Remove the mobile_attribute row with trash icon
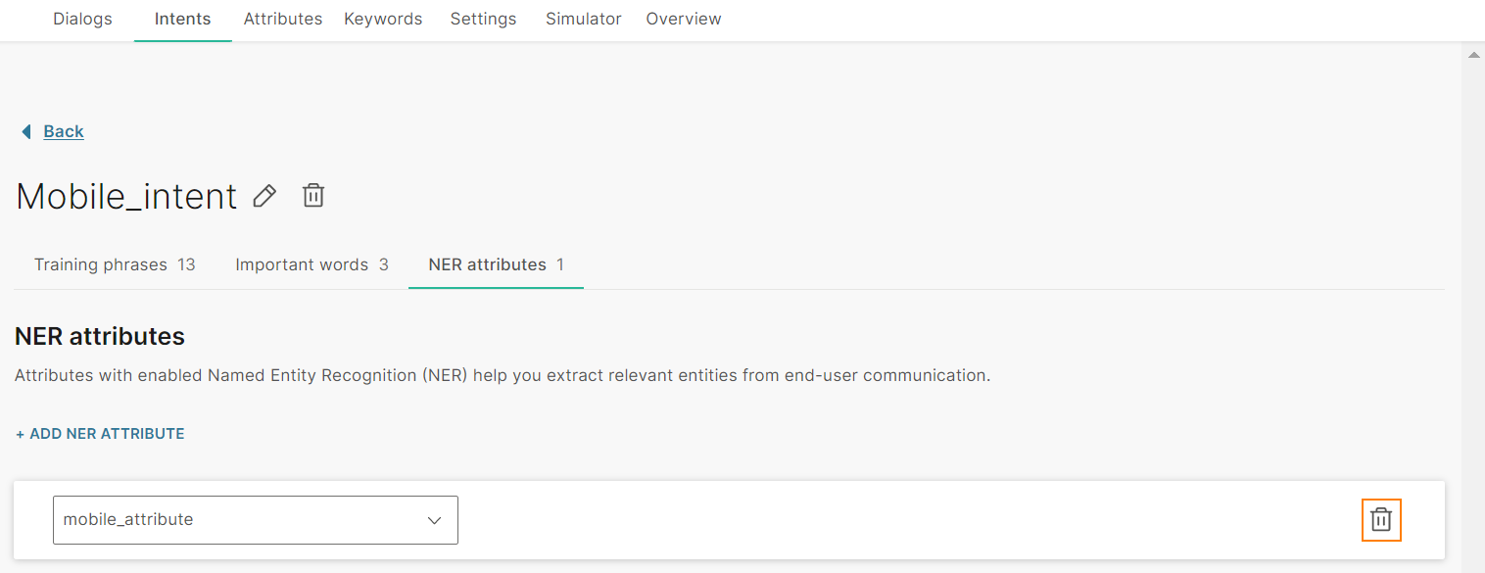The height and width of the screenshot is (573, 1485). coord(1381,519)
